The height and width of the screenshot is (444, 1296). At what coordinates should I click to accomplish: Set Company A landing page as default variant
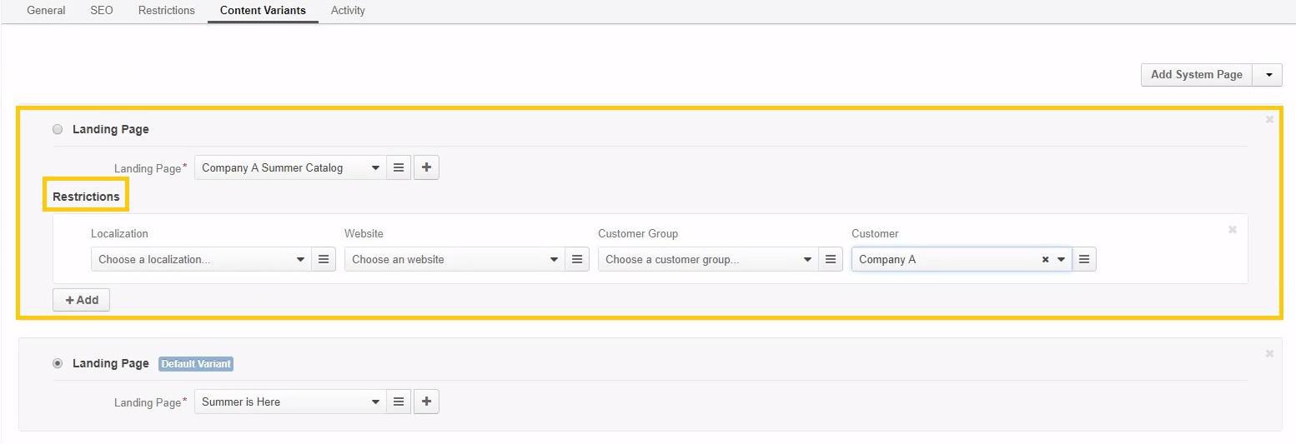pyautogui.click(x=58, y=129)
